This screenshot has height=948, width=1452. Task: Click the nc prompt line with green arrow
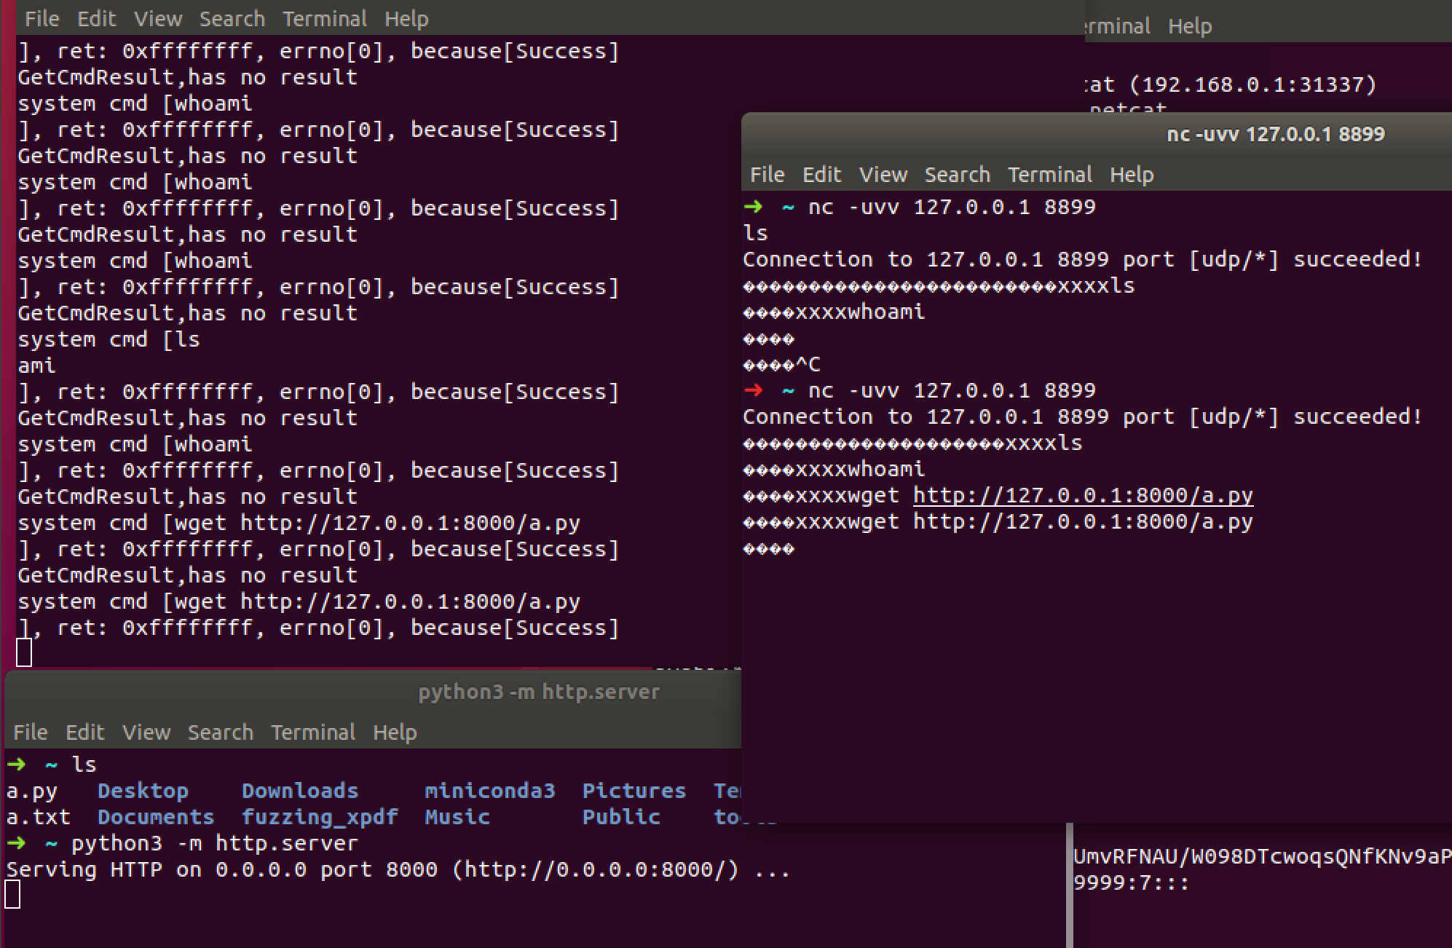(x=919, y=208)
